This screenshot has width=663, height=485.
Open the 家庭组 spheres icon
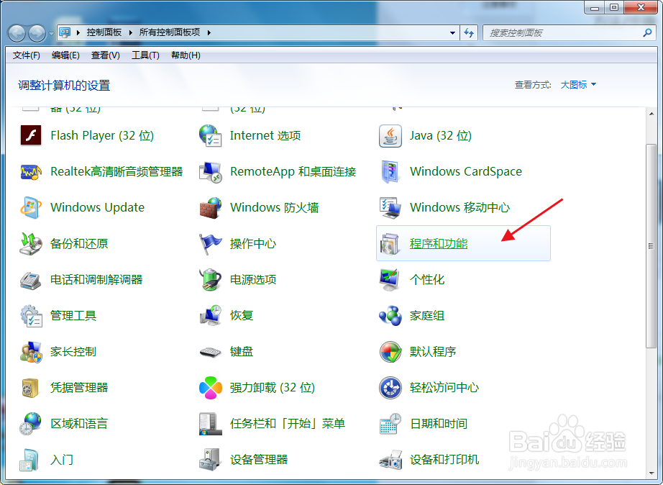(390, 316)
